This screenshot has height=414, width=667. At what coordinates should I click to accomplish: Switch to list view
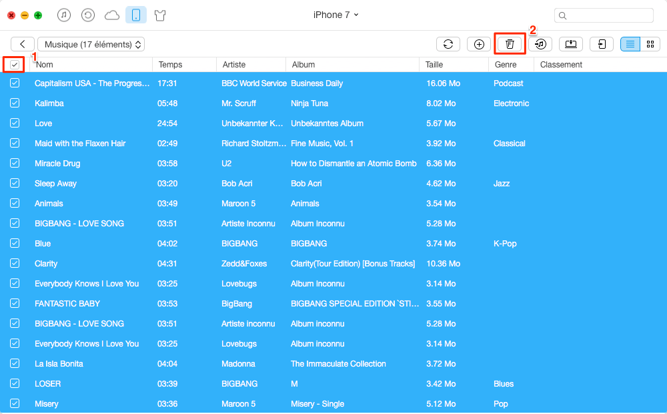(x=630, y=44)
